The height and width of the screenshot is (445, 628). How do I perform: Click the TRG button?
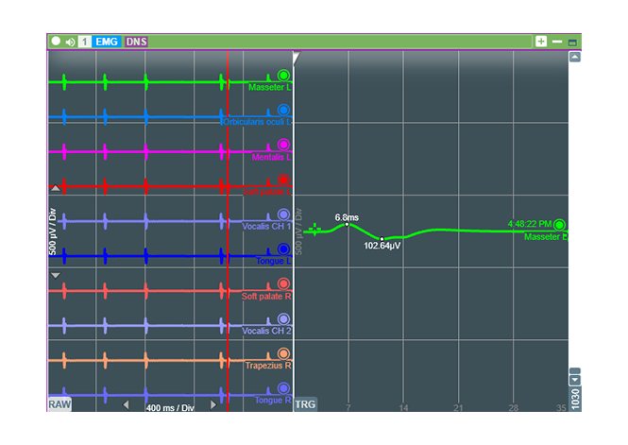[305, 404]
